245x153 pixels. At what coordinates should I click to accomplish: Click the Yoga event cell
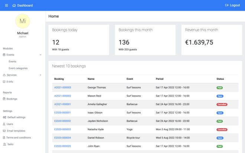click(x=130, y=129)
